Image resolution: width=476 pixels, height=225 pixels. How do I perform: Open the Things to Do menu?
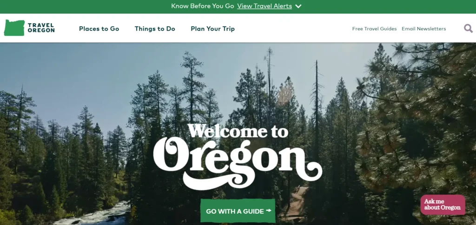click(155, 29)
